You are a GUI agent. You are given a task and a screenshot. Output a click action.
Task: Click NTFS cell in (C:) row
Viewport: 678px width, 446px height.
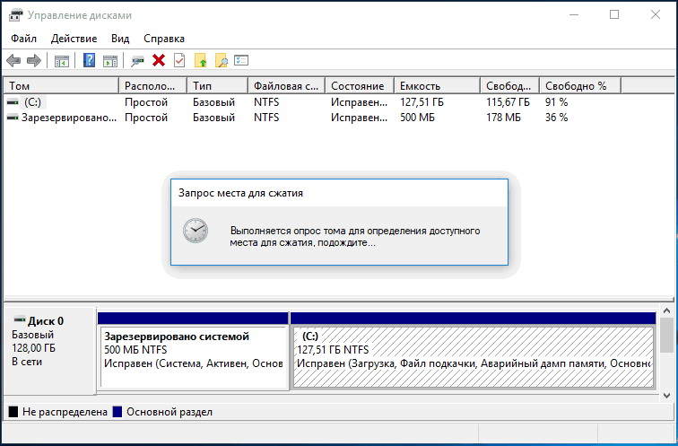pyautogui.click(x=266, y=102)
